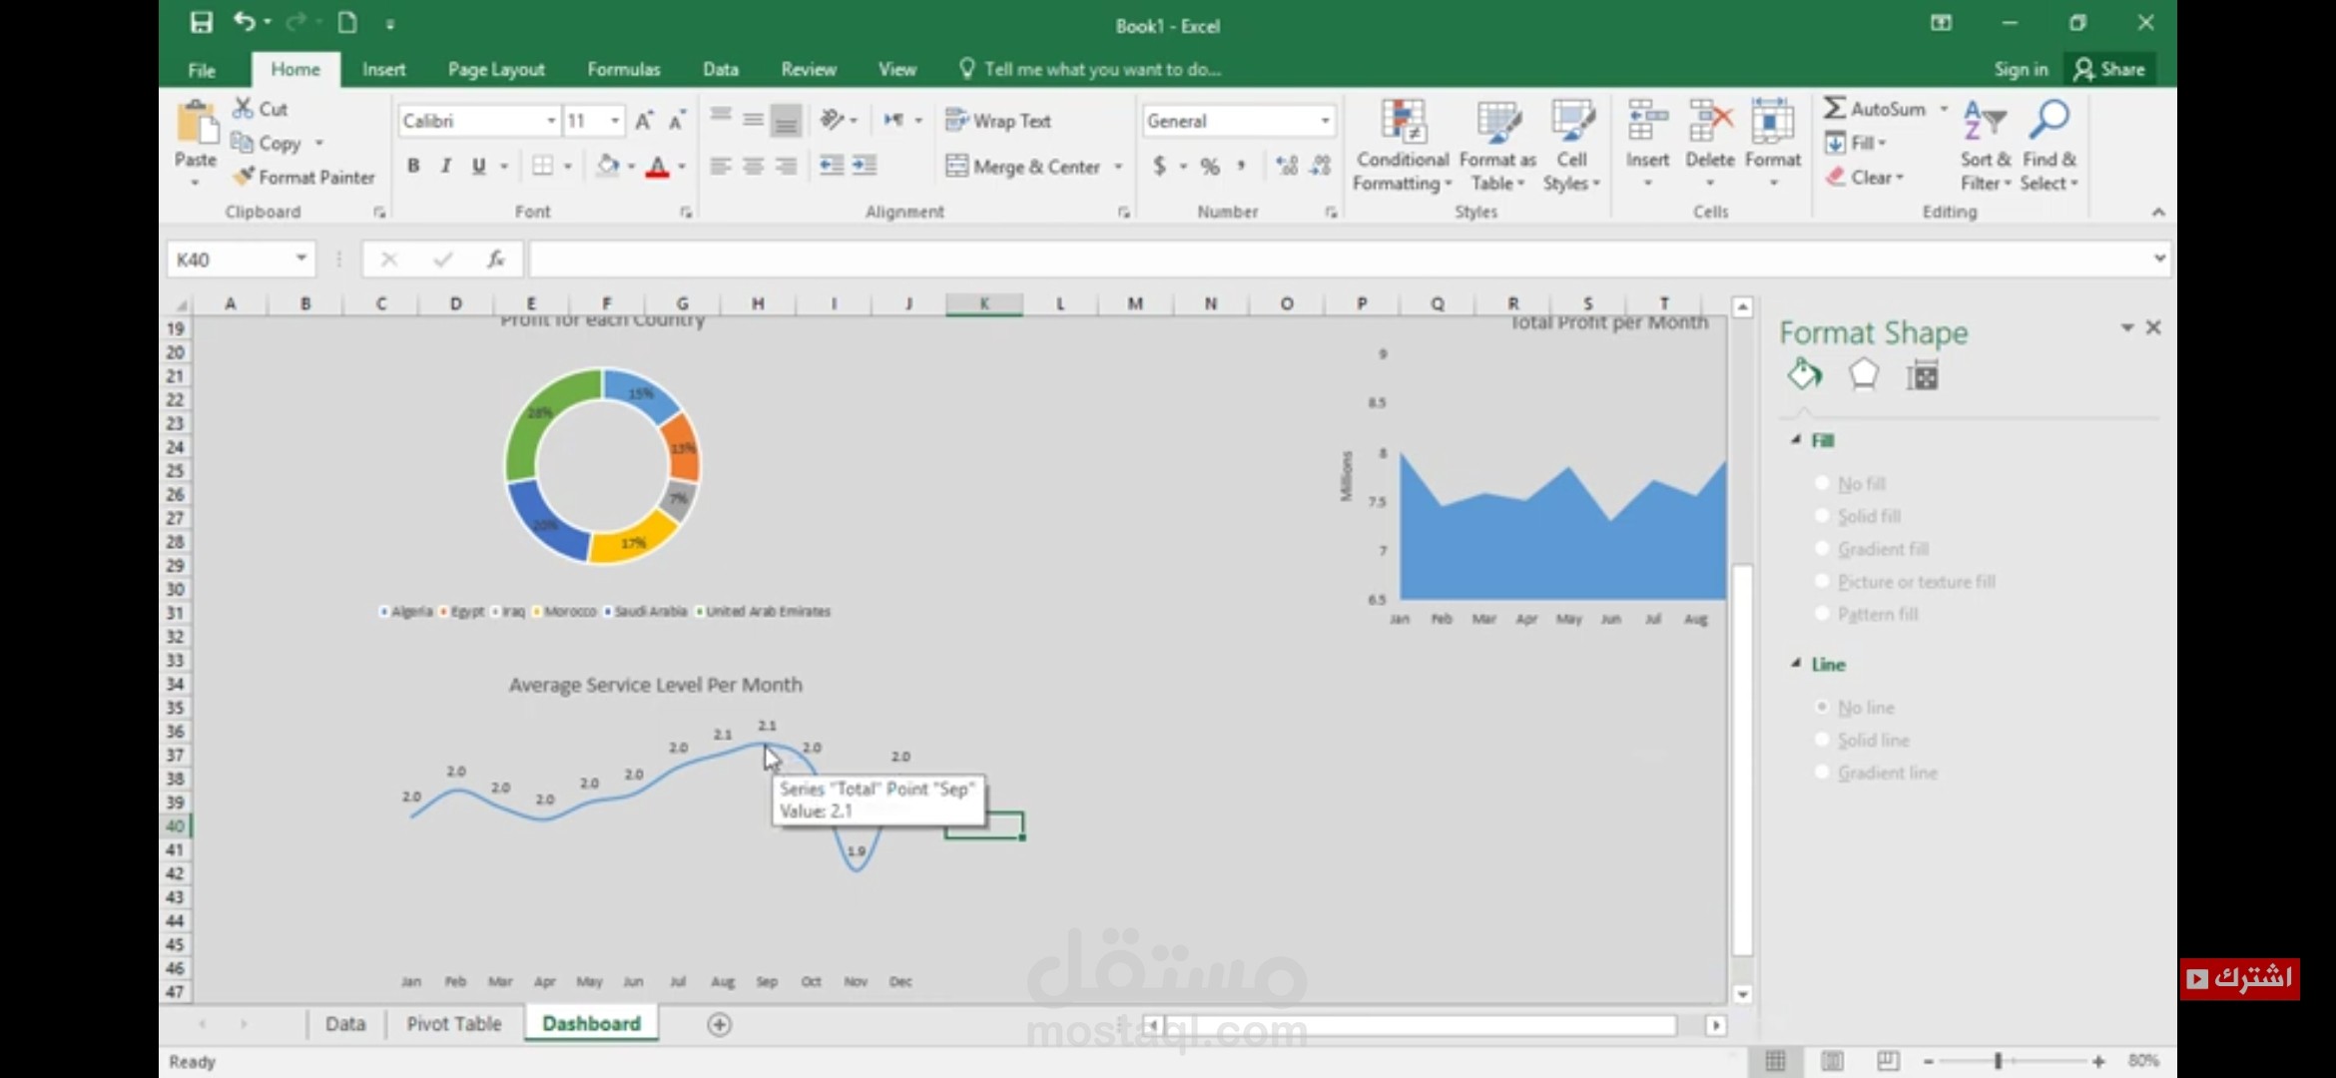Click the Format Painter icon
2336x1078 pixels.
click(244, 177)
